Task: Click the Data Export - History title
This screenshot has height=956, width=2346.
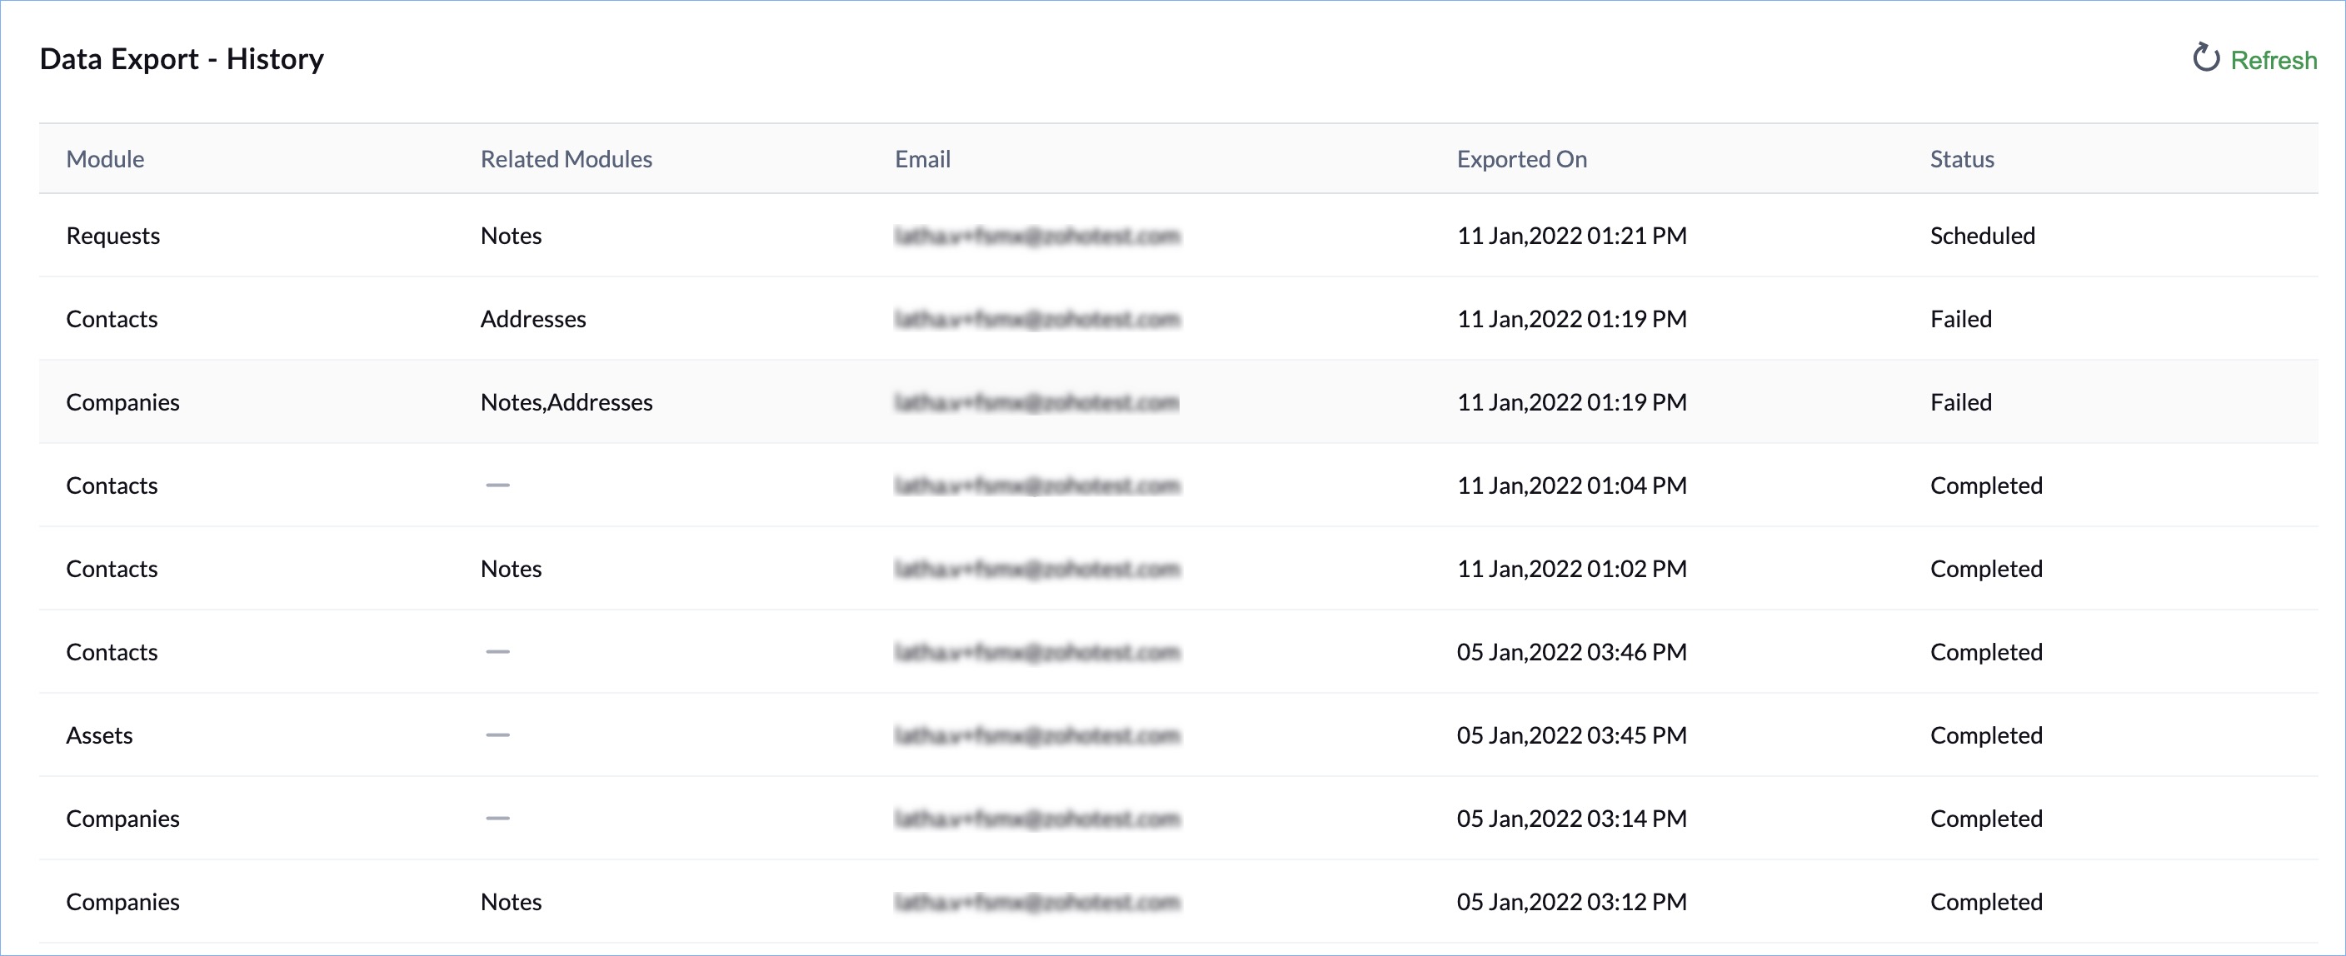Action: (x=182, y=59)
